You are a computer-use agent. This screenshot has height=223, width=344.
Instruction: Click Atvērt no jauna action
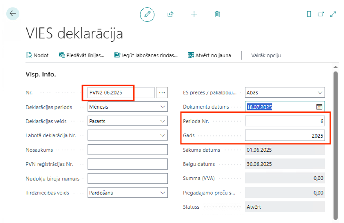(x=209, y=55)
